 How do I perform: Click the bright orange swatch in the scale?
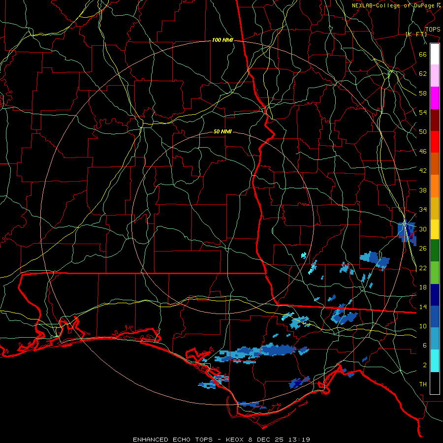tap(435, 186)
